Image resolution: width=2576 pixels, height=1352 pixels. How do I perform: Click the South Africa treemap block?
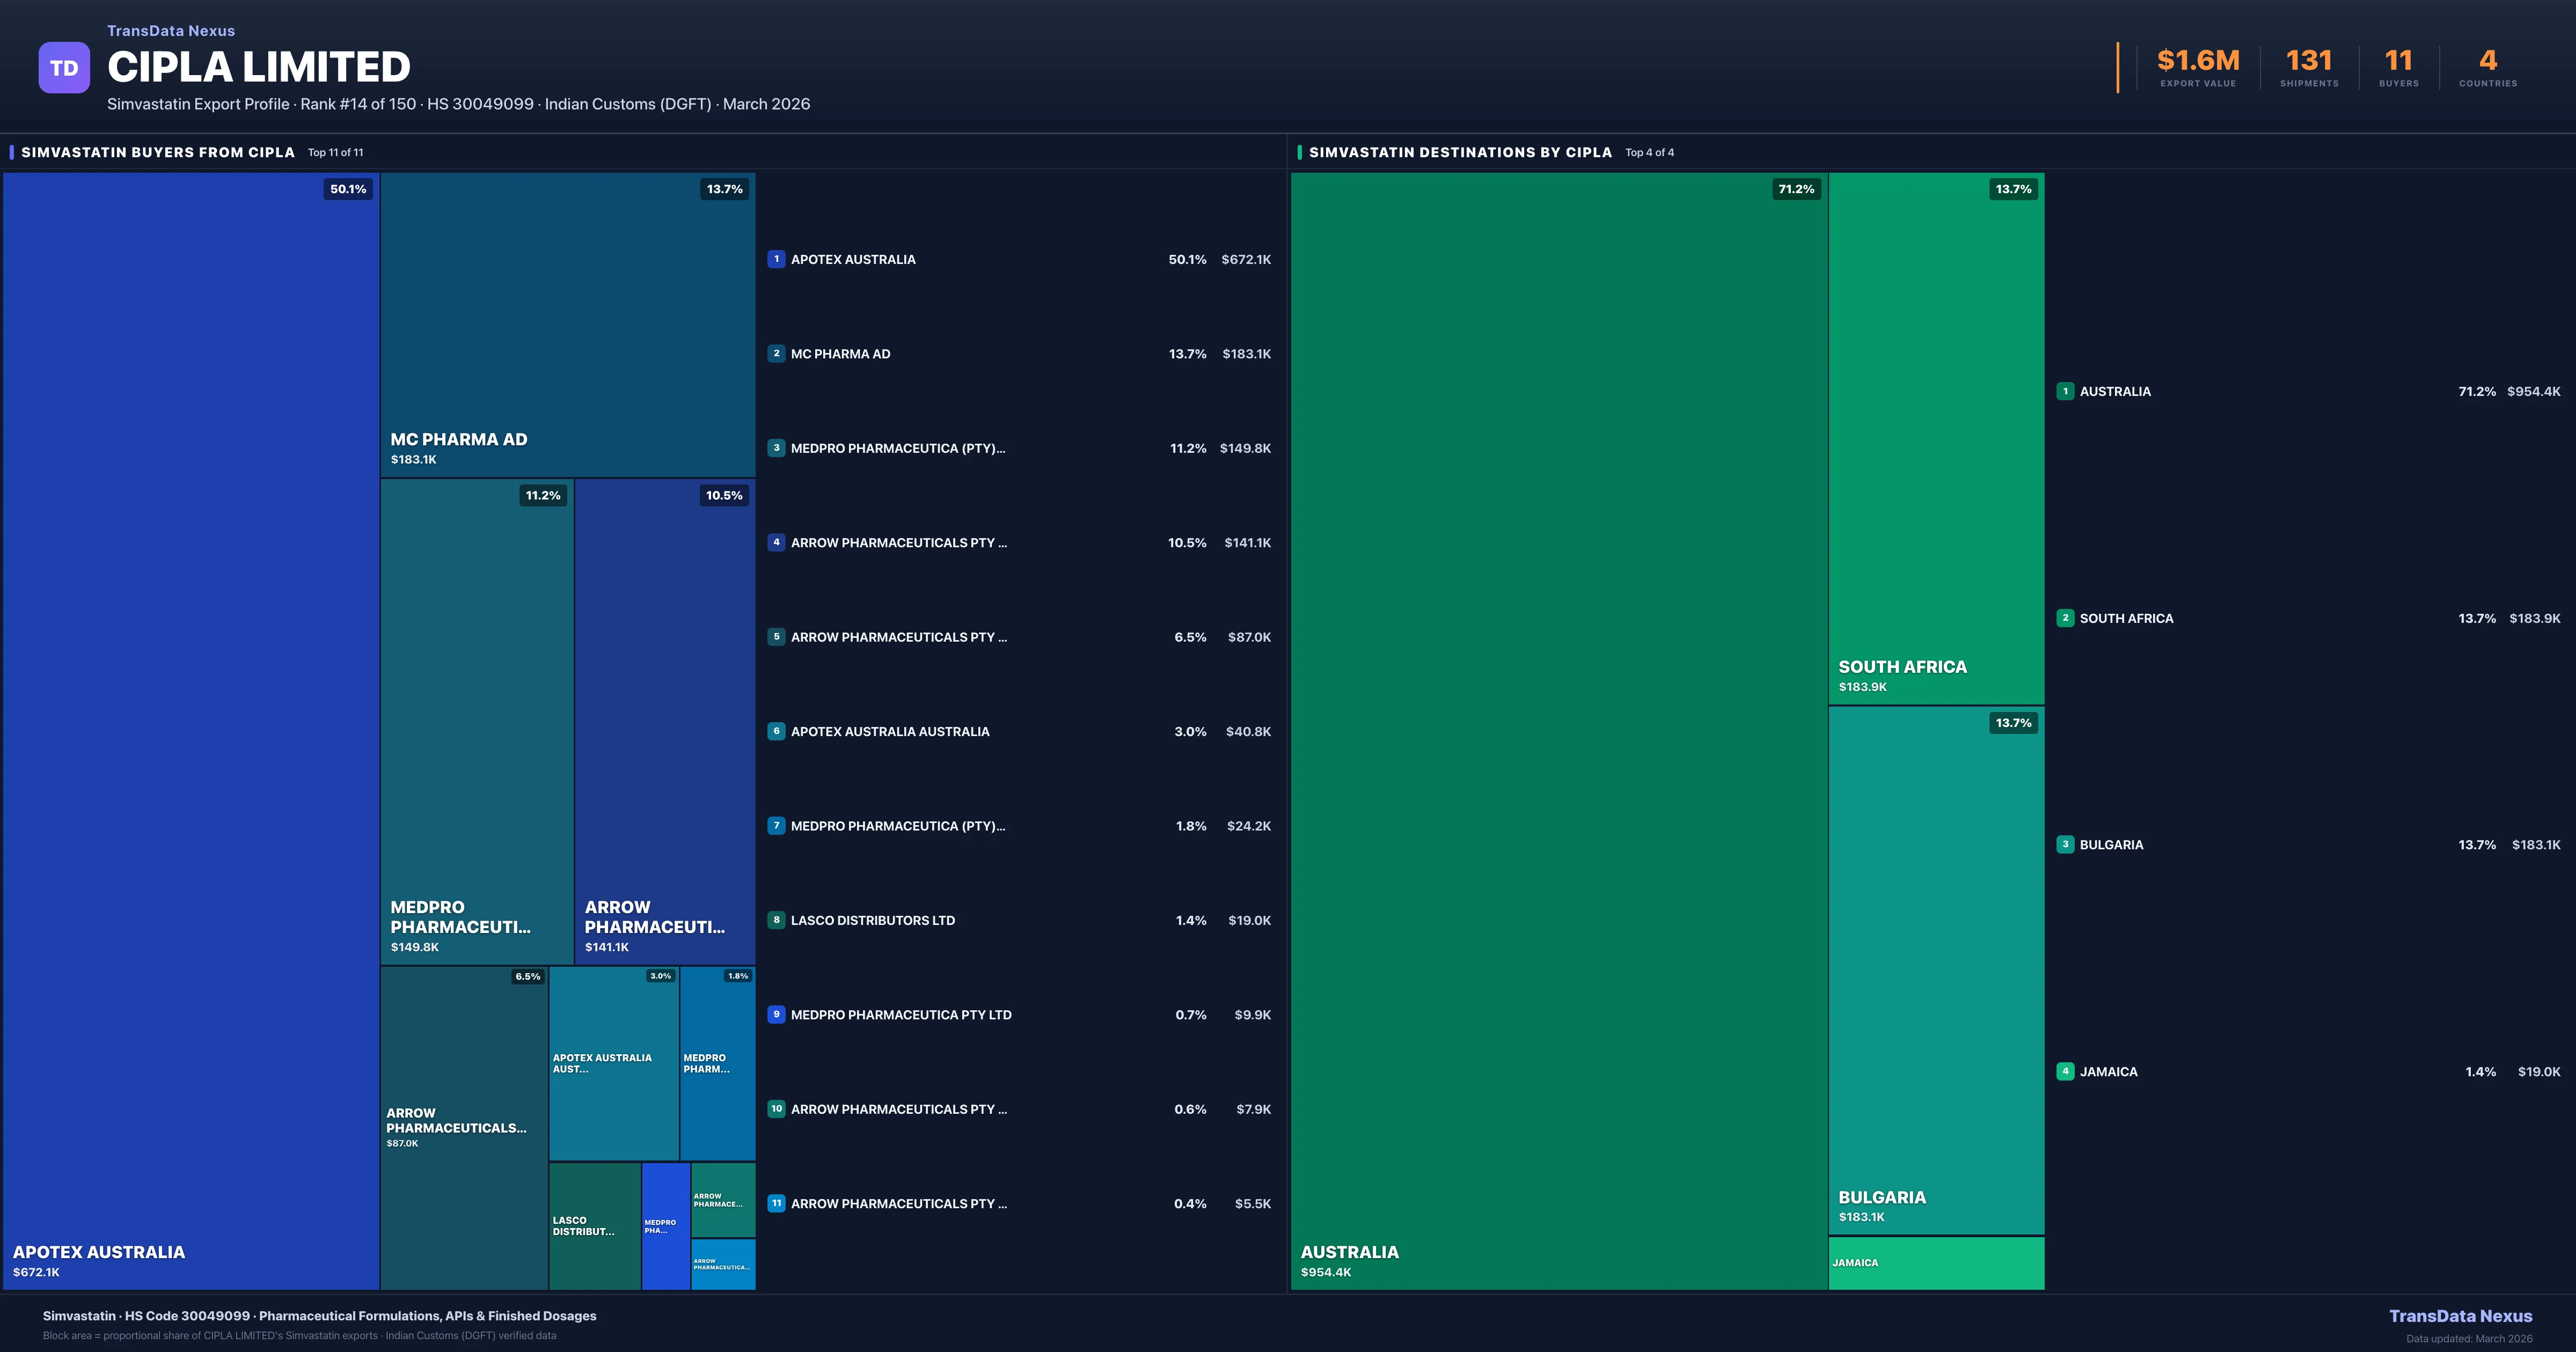coord(1936,438)
